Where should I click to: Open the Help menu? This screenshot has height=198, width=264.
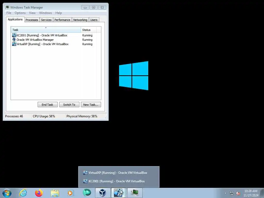click(59, 13)
